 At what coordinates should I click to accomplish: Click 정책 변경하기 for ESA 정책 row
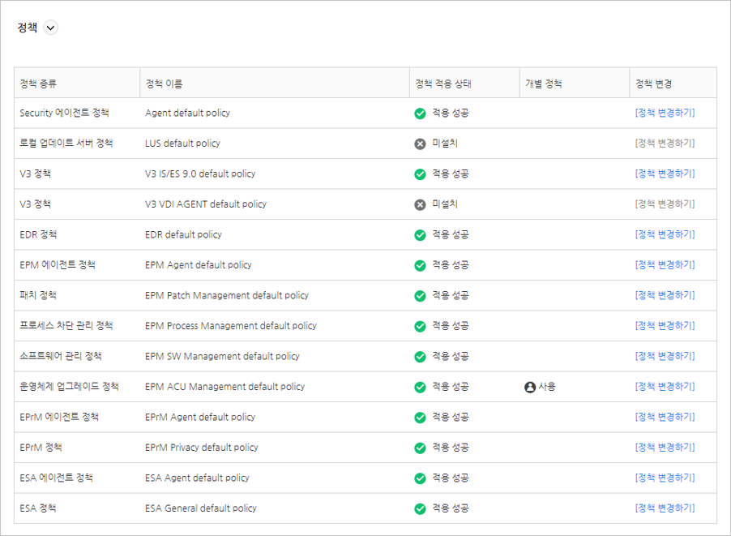pyautogui.click(x=665, y=508)
